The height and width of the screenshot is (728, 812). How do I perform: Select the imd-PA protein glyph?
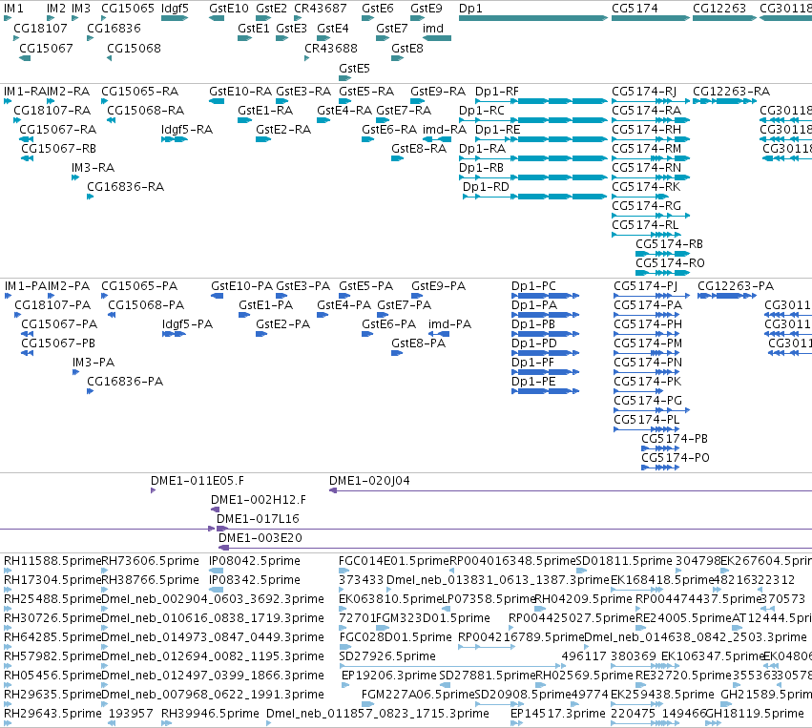(439, 334)
